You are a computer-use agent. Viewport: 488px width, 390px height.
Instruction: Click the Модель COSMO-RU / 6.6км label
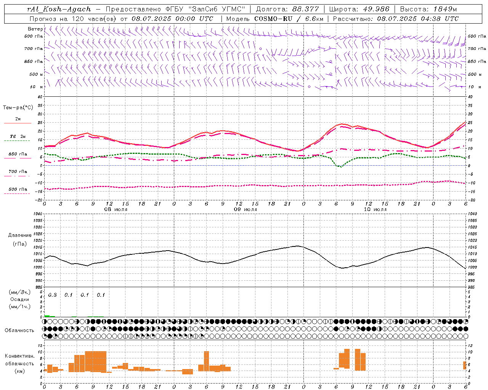[x=275, y=19]
